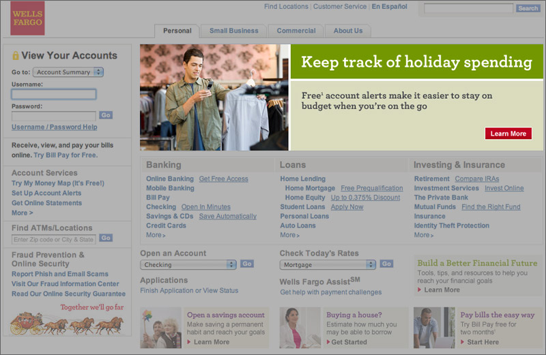This screenshot has width=546, height=355.
Task: Switch to En Español
Action: tap(389, 7)
